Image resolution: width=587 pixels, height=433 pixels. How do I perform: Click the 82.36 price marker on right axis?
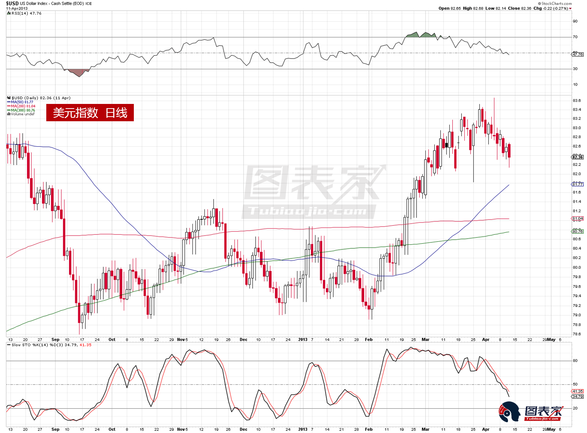coord(578,157)
